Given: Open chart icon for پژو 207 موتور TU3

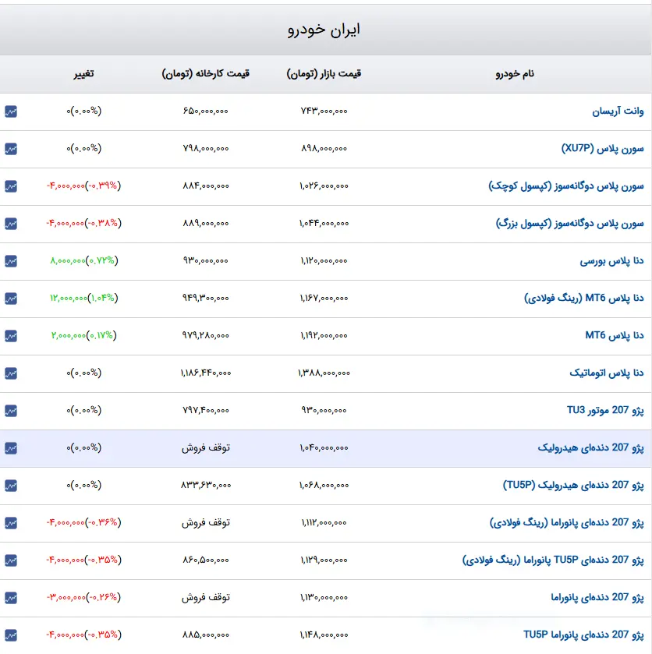Looking at the screenshot, I should click(x=10, y=411).
